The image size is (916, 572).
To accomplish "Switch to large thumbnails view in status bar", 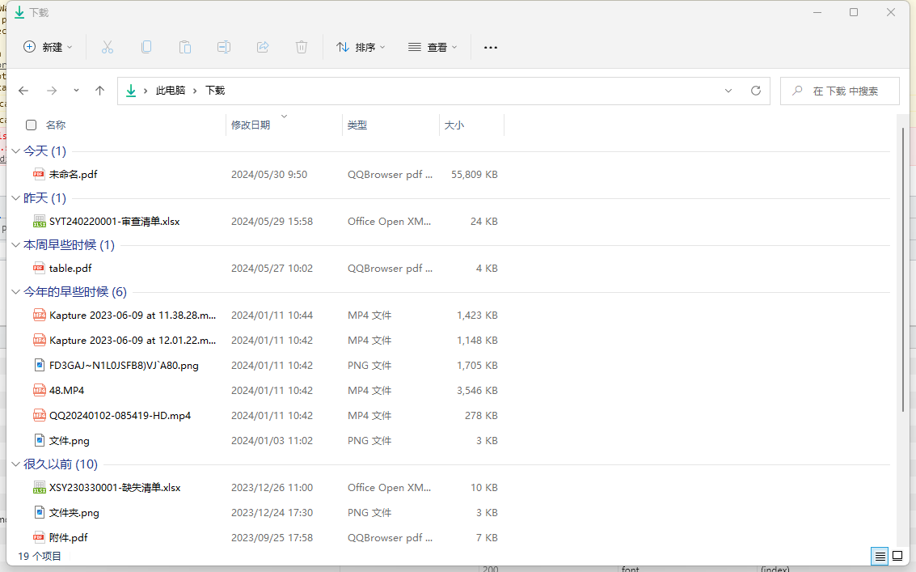I will point(897,557).
